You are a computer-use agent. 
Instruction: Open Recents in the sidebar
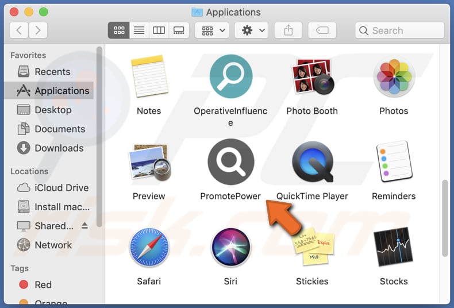49,72
